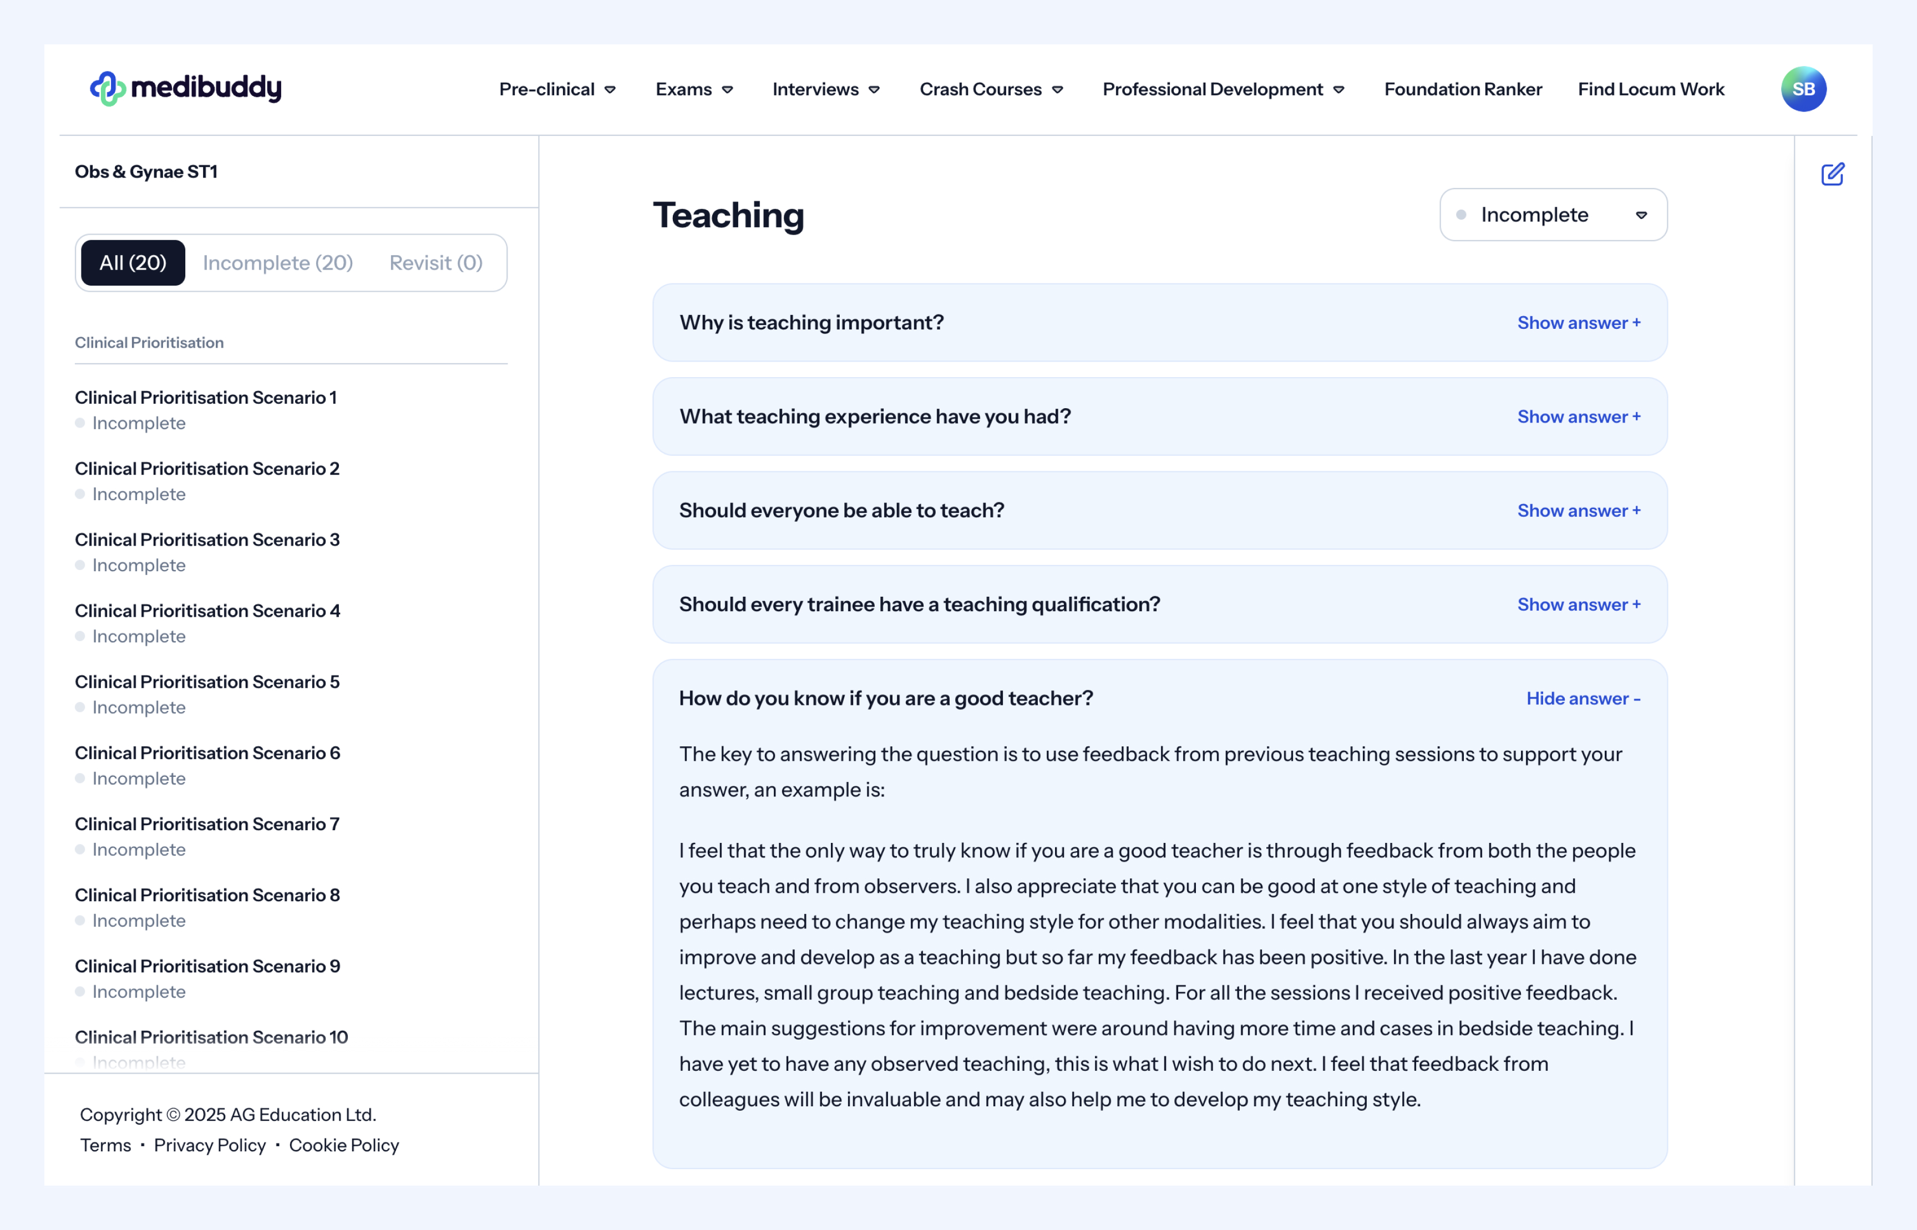
Task: Click the edit notes pencil icon
Action: pyautogui.click(x=1832, y=174)
